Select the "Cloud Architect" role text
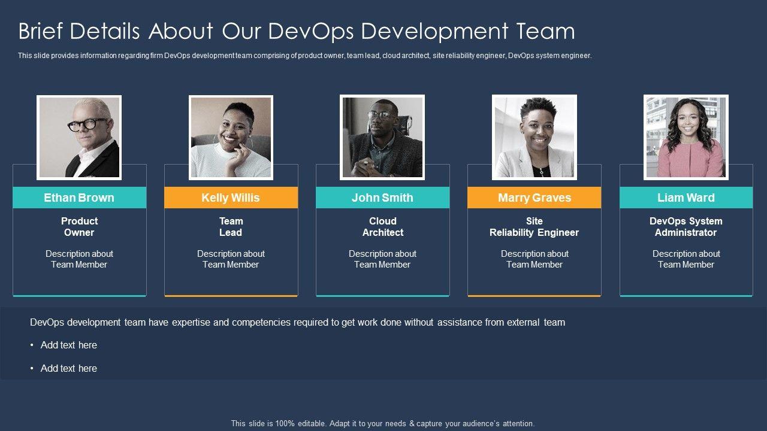 [382, 227]
